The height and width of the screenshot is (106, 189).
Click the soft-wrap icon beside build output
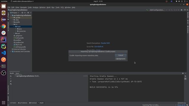pos(185,76)
